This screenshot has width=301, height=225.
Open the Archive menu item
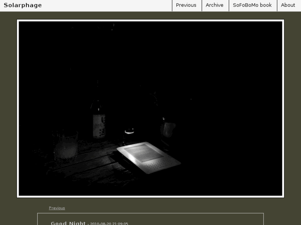[214, 5]
